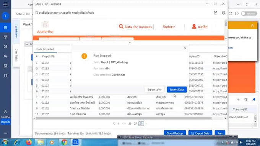Click the dataforthai logo
Image resolution: width=260 pixels, height=146 pixels.
(45, 27)
